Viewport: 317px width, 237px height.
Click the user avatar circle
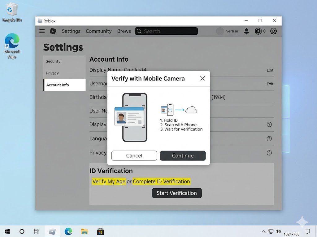point(220,31)
